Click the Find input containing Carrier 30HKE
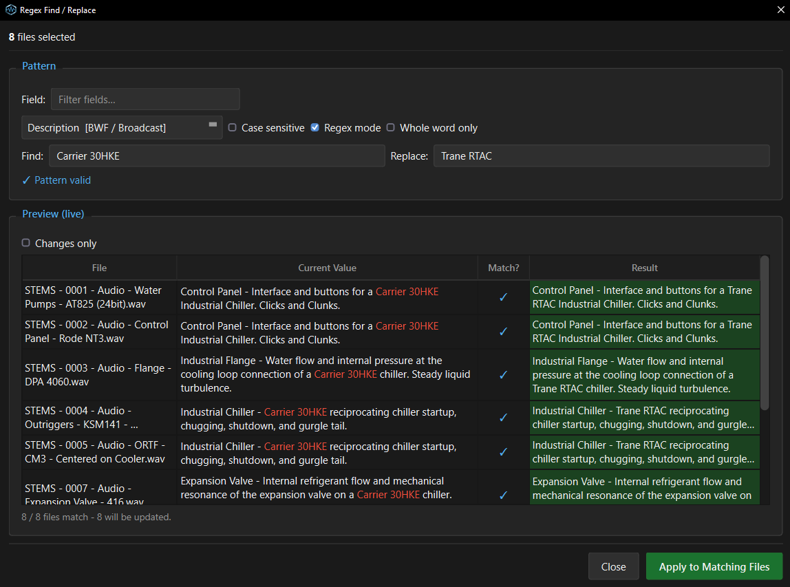This screenshot has width=790, height=587. [x=217, y=156]
